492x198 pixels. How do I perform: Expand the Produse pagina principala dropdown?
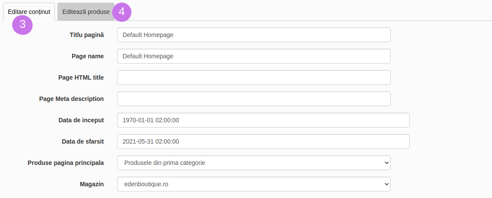tap(254, 163)
